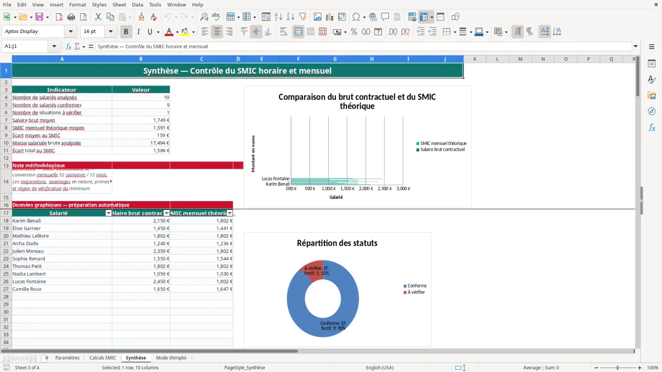Click the Sort Descending icon
Screen dimensions: 662x372
click(x=291, y=17)
